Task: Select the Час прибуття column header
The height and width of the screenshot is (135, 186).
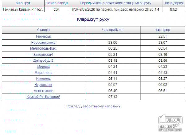Action: (x=113, y=30)
